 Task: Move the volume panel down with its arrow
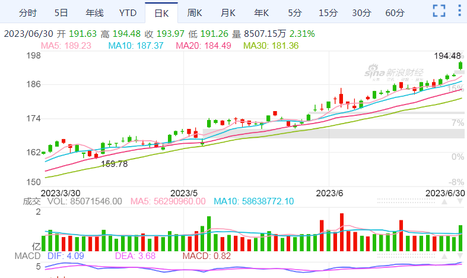[460, 201]
